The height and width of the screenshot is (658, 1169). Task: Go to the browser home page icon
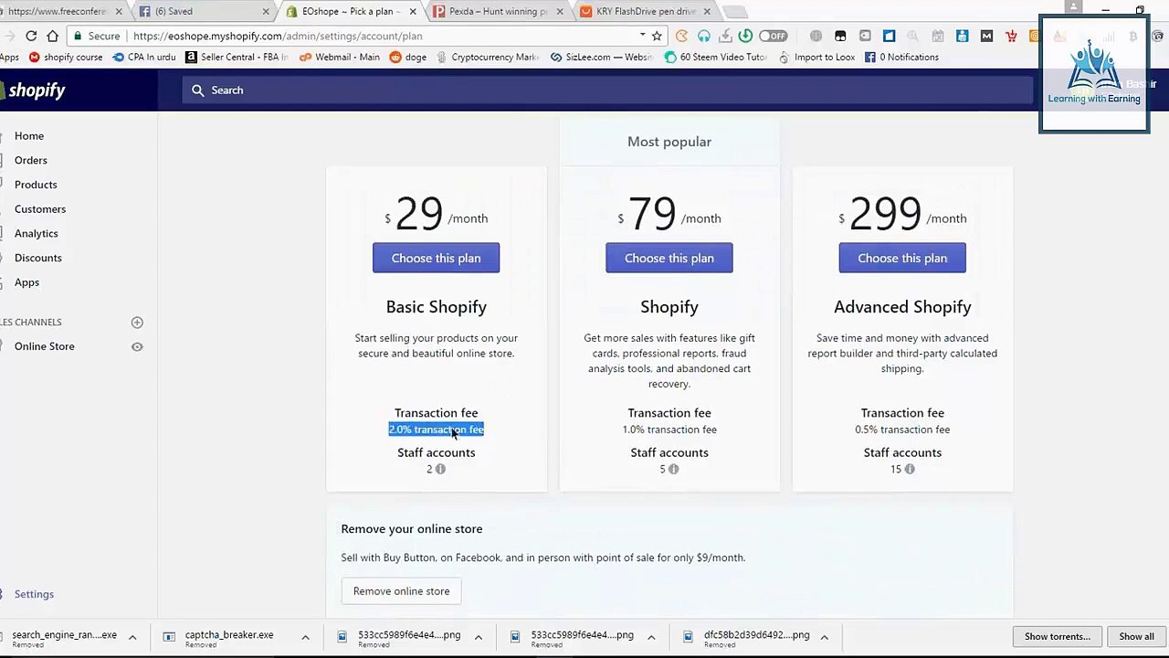[53, 36]
